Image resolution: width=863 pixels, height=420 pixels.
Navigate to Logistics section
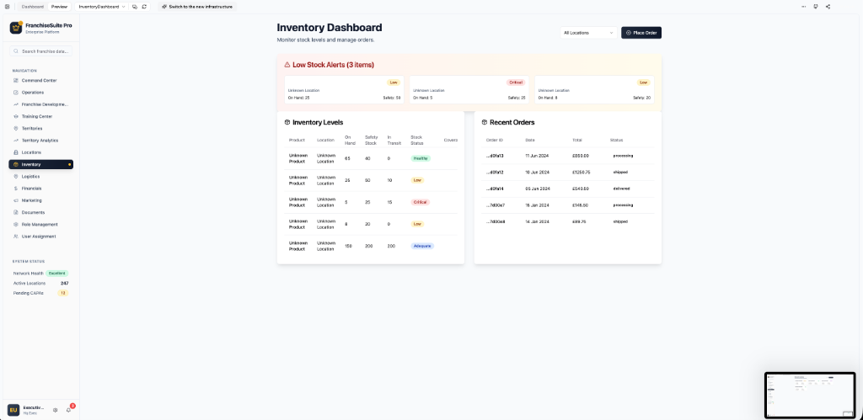click(40, 177)
